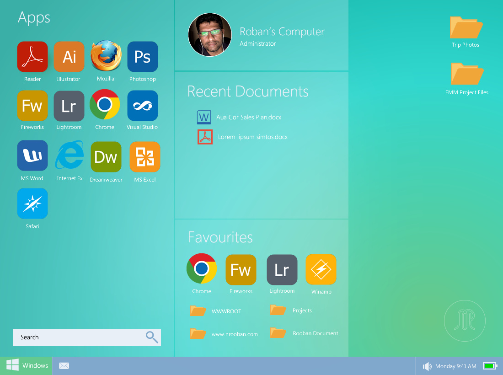This screenshot has width=503, height=375.
Task: Click into the Search input field
Action: click(x=80, y=337)
